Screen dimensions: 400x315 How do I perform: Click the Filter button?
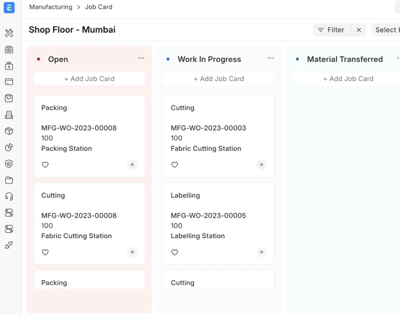point(332,30)
